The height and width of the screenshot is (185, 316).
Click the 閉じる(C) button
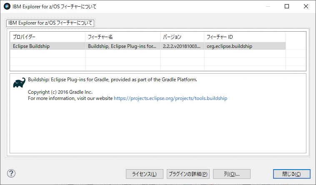pos(292,174)
